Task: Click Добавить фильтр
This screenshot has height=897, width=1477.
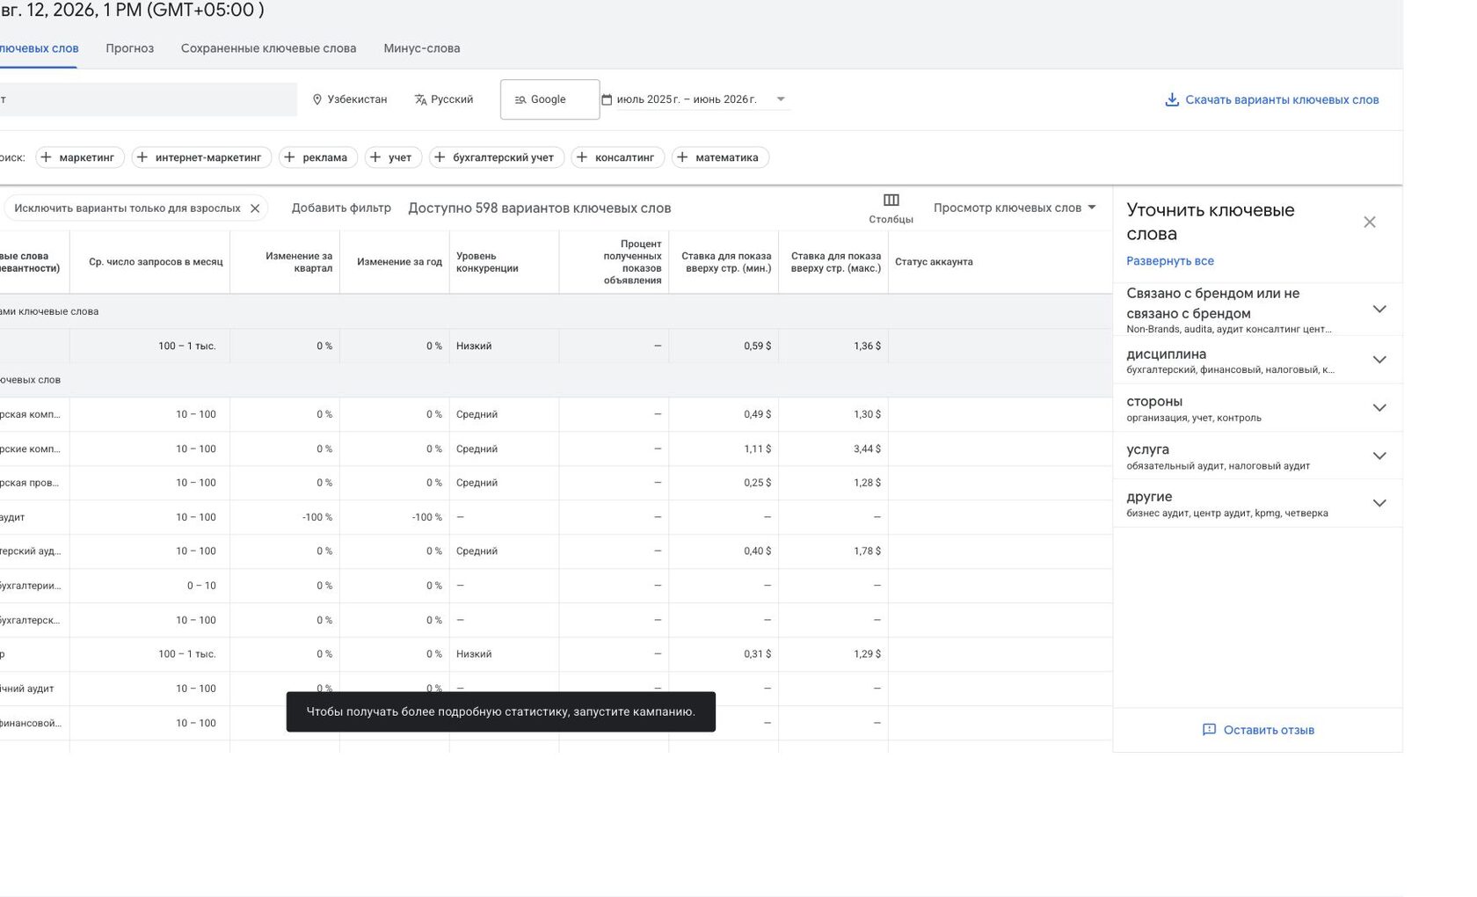Action: pos(341,208)
